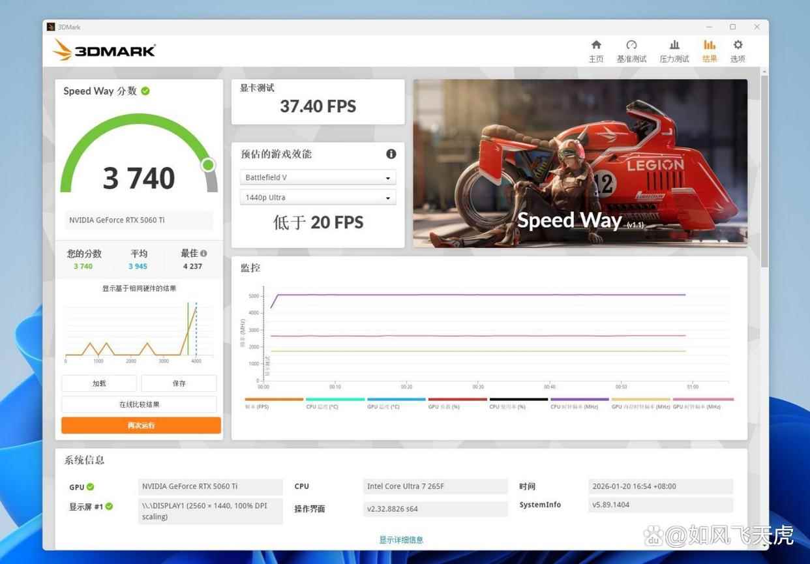The height and width of the screenshot is (564, 810).
Task: Go to the 主页 home tab
Action: (x=596, y=51)
